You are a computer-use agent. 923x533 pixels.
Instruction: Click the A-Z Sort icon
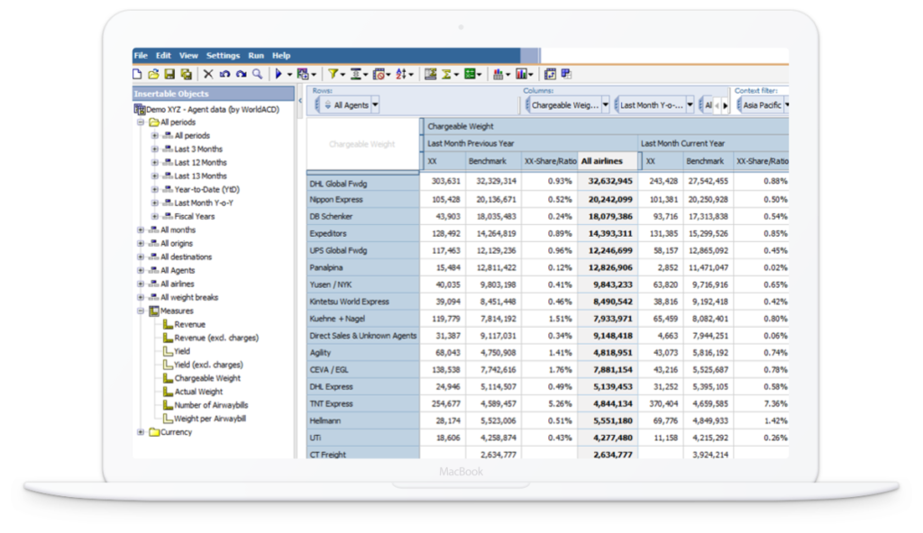401,74
